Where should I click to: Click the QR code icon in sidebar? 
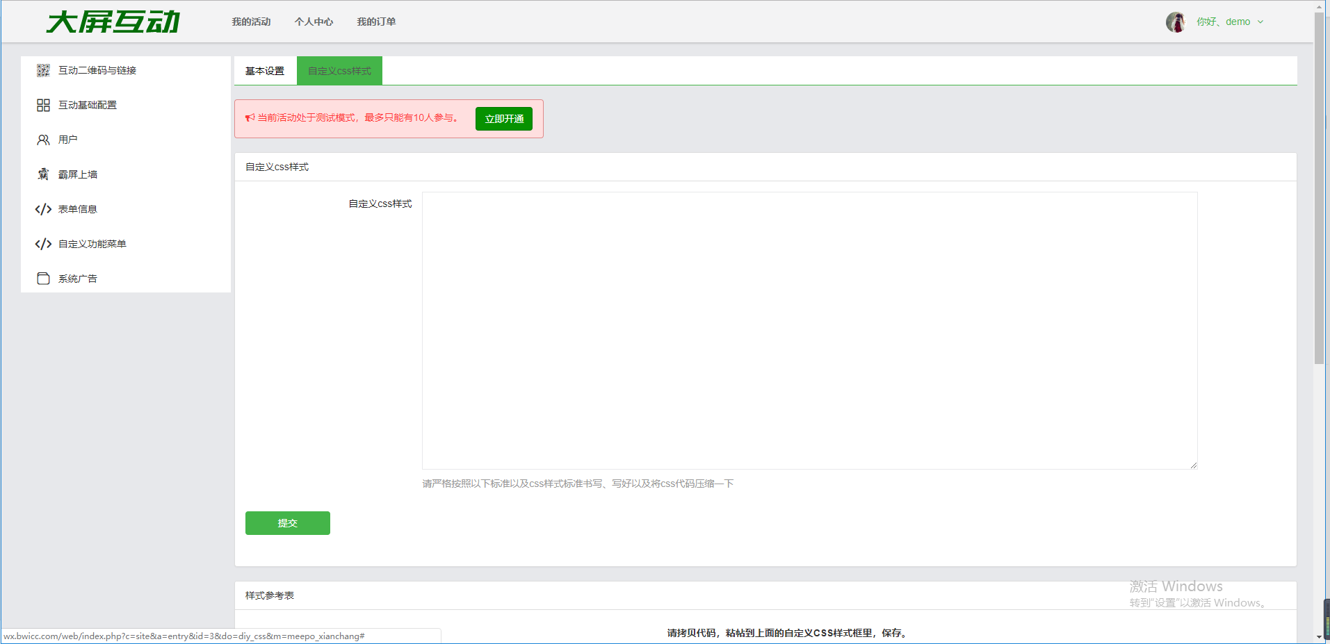[x=43, y=70]
